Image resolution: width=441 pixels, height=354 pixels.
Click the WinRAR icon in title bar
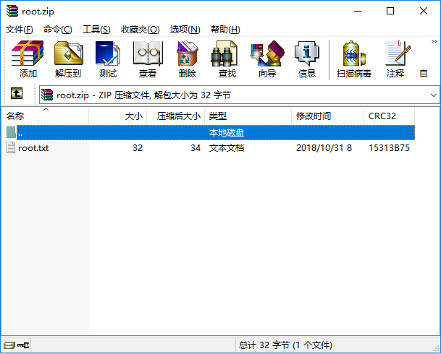click(x=12, y=11)
